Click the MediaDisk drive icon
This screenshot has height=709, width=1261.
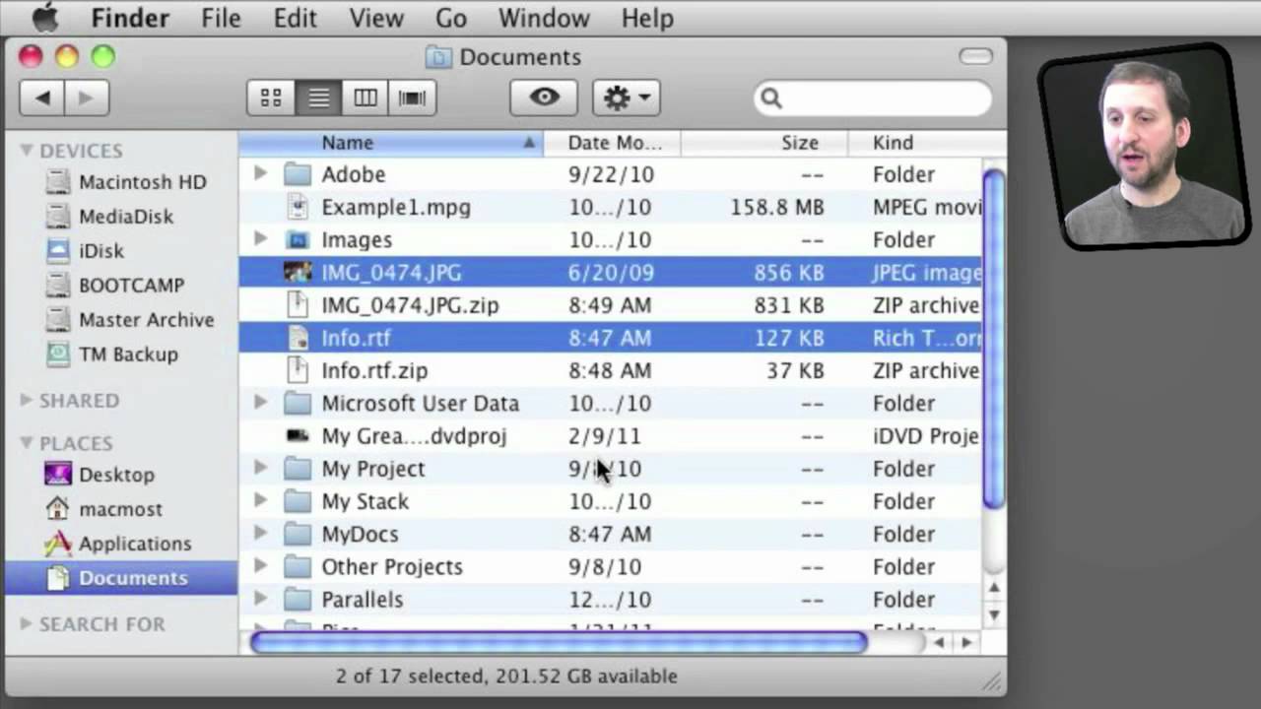(58, 217)
